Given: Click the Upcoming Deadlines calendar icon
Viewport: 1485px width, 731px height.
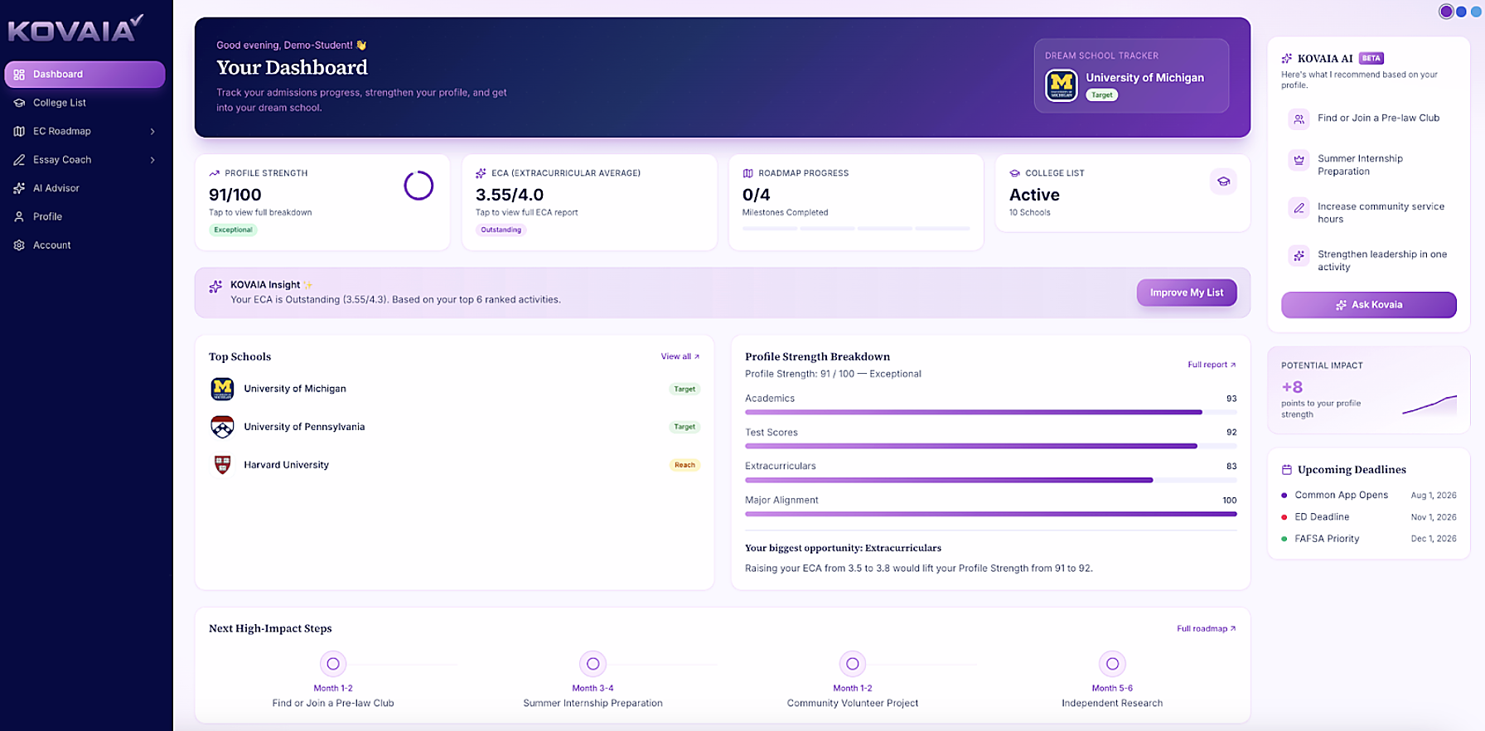Looking at the screenshot, I should [x=1287, y=470].
